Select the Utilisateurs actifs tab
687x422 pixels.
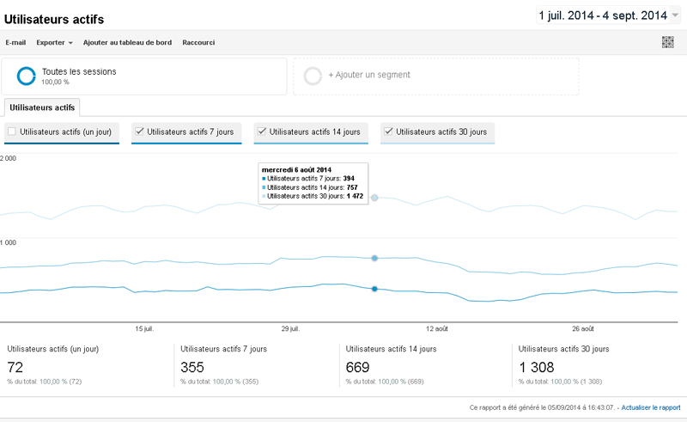42,107
